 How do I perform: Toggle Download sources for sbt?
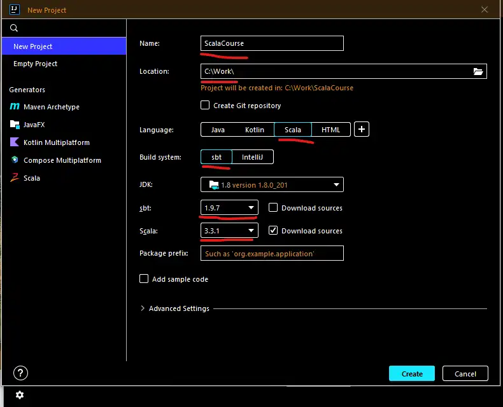273,208
